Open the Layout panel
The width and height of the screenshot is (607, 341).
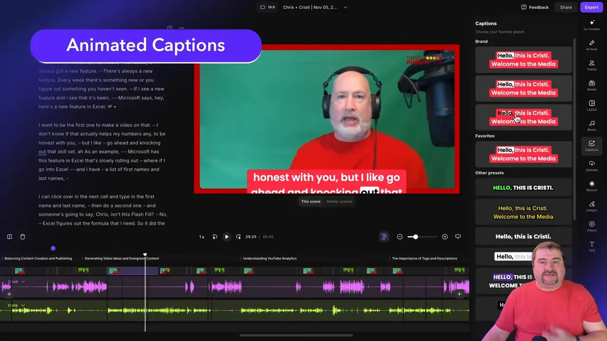592,106
